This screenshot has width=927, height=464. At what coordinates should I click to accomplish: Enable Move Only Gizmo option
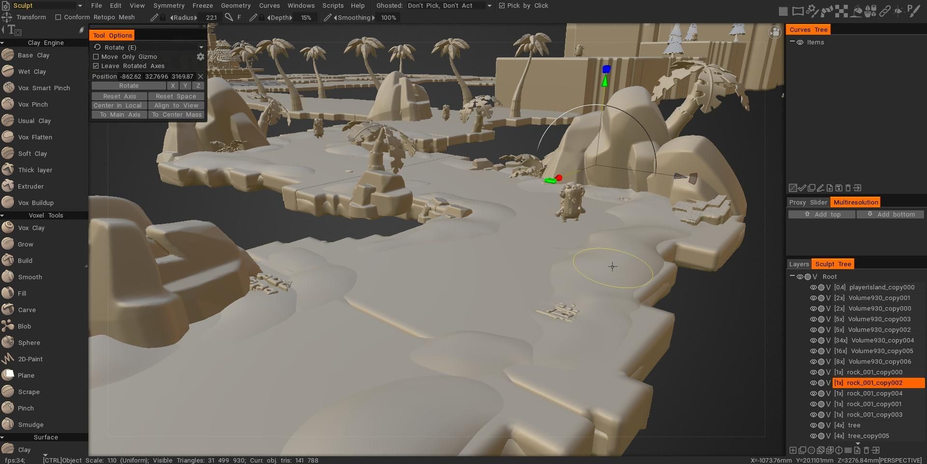pyautogui.click(x=96, y=56)
